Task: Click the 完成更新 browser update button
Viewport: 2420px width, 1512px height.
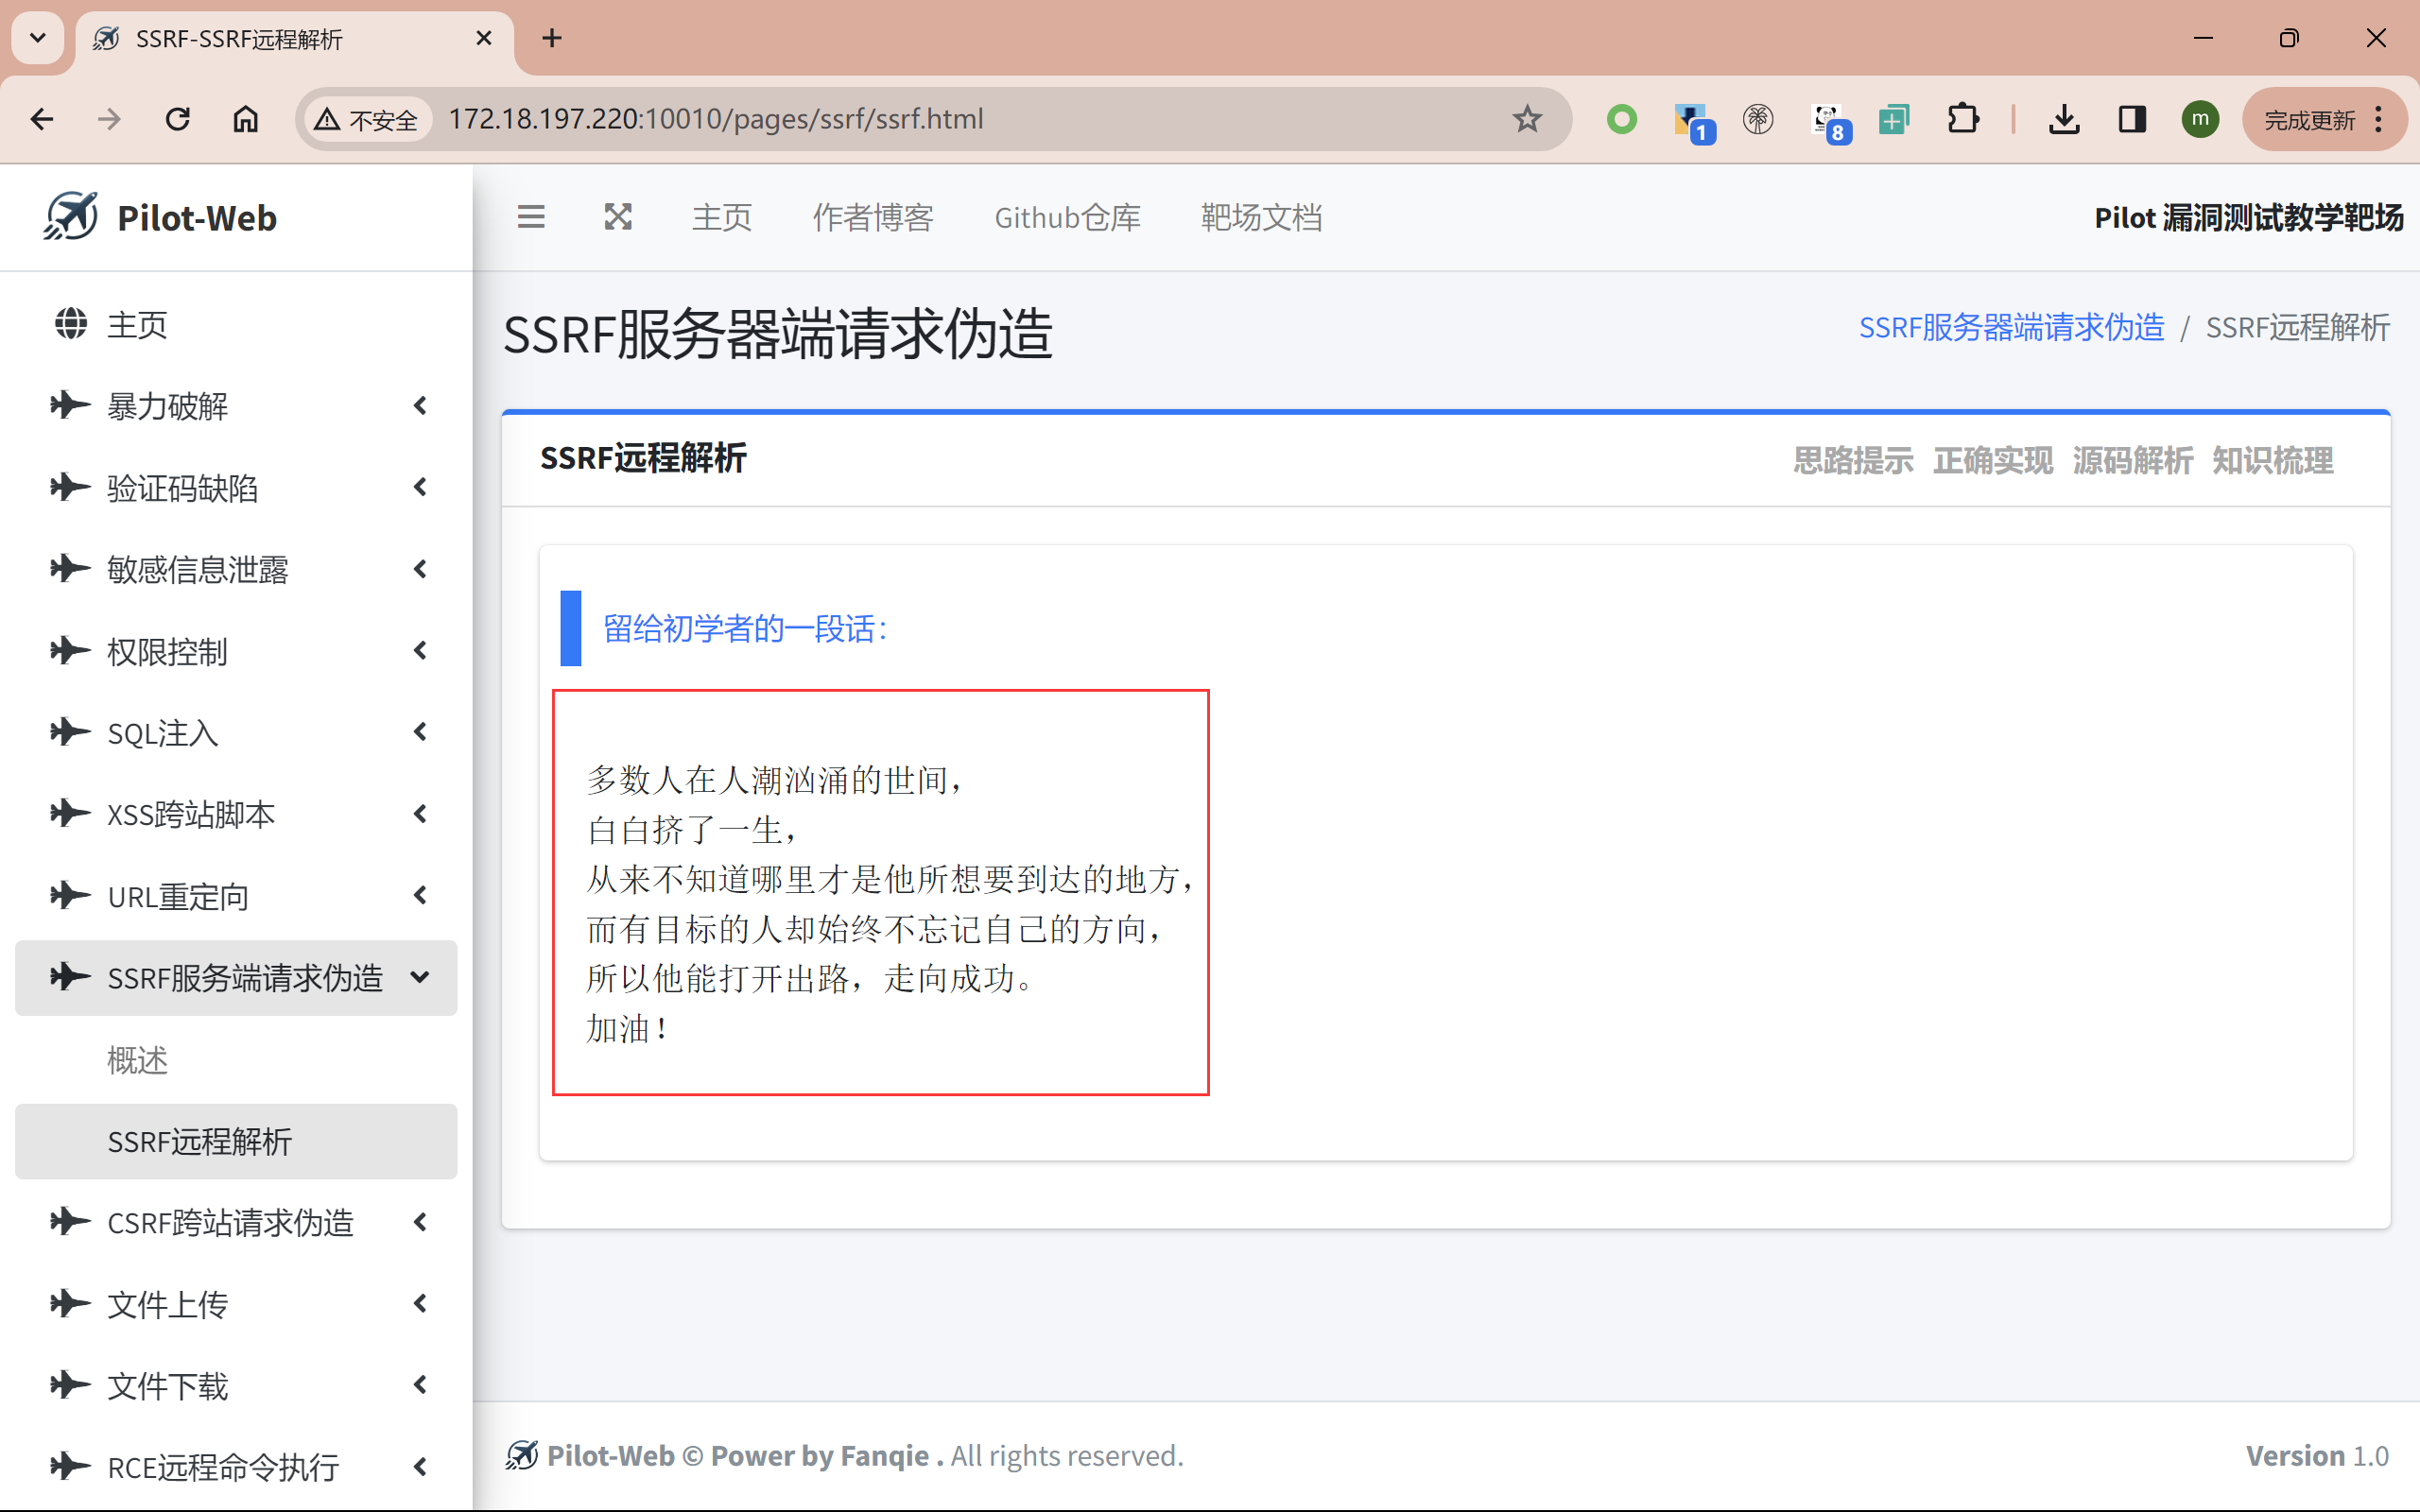Action: [x=2324, y=119]
